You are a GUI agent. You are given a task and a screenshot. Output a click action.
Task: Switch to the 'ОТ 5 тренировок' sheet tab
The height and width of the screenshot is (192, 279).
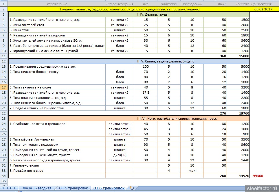[73, 188]
